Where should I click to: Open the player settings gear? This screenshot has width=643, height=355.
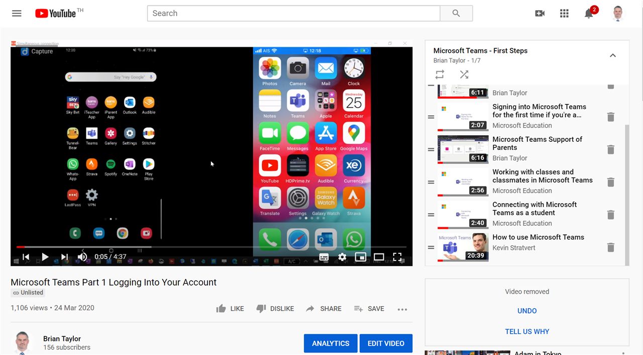(342, 257)
